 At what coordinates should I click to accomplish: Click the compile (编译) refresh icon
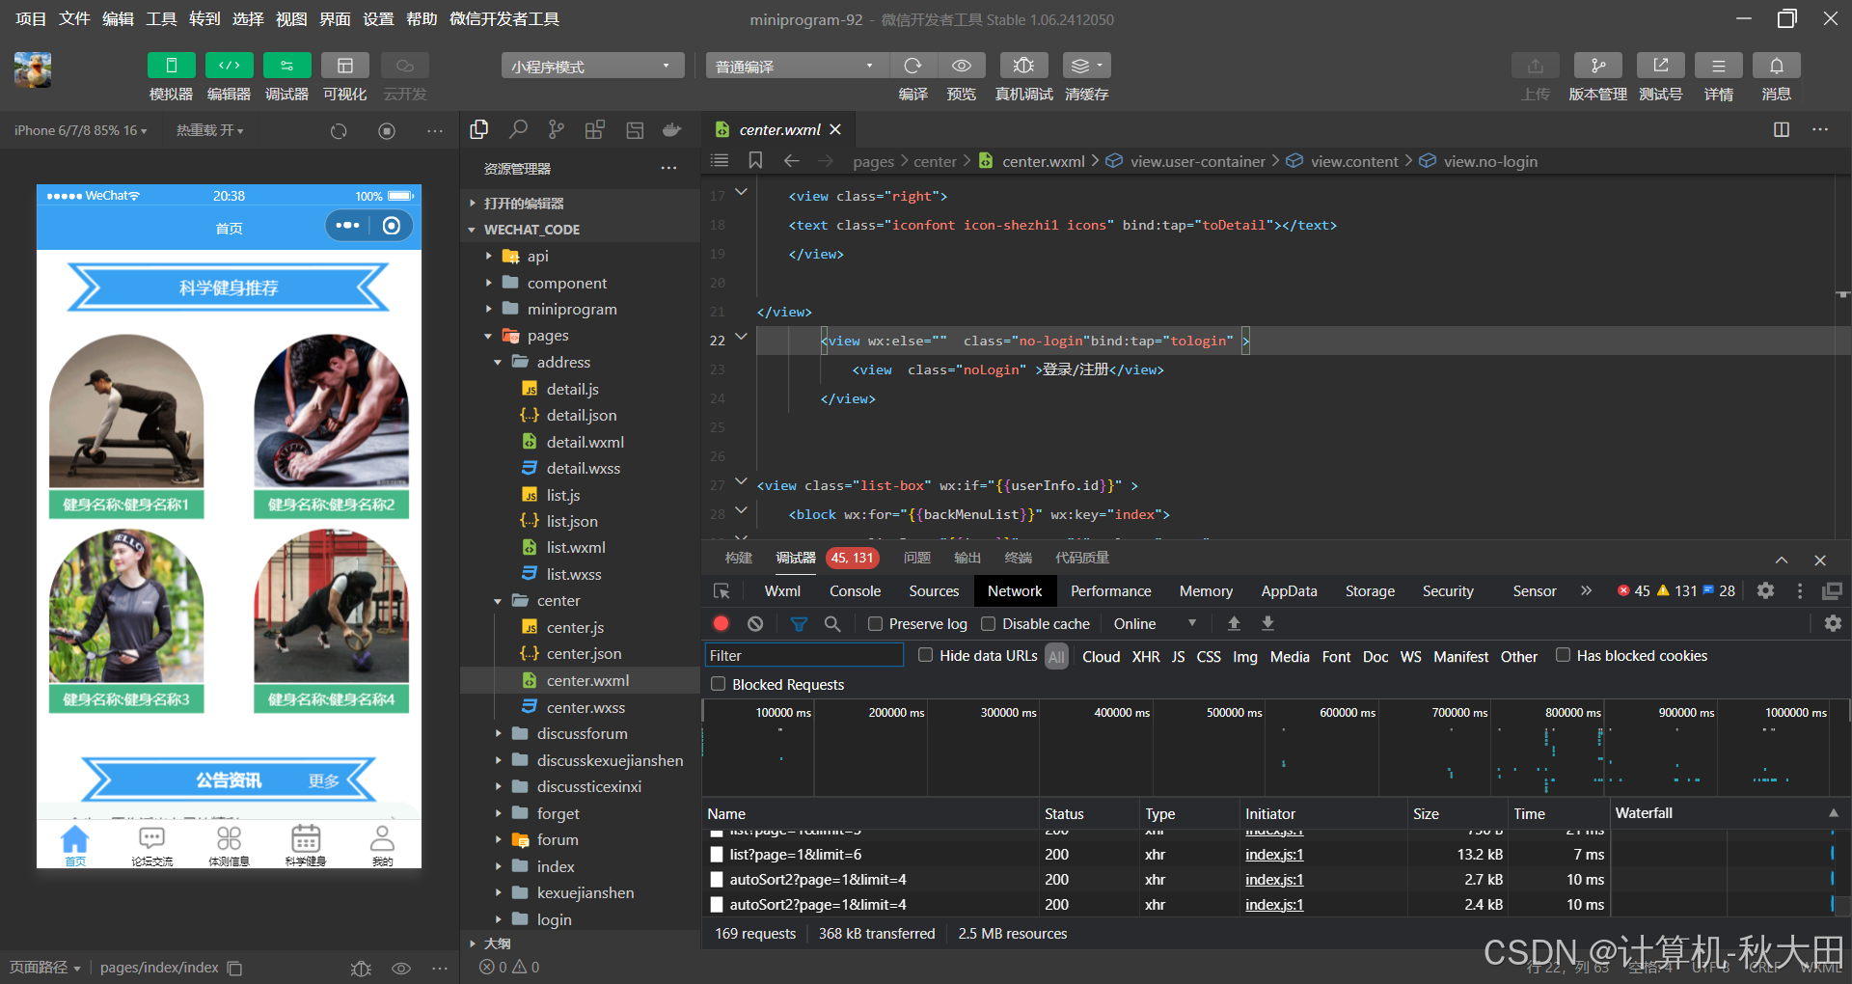(x=912, y=66)
